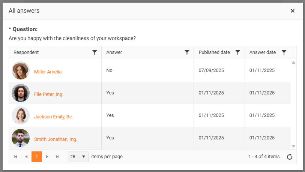Go to the previous page
This screenshot has height=172, width=305.
(x=26, y=157)
